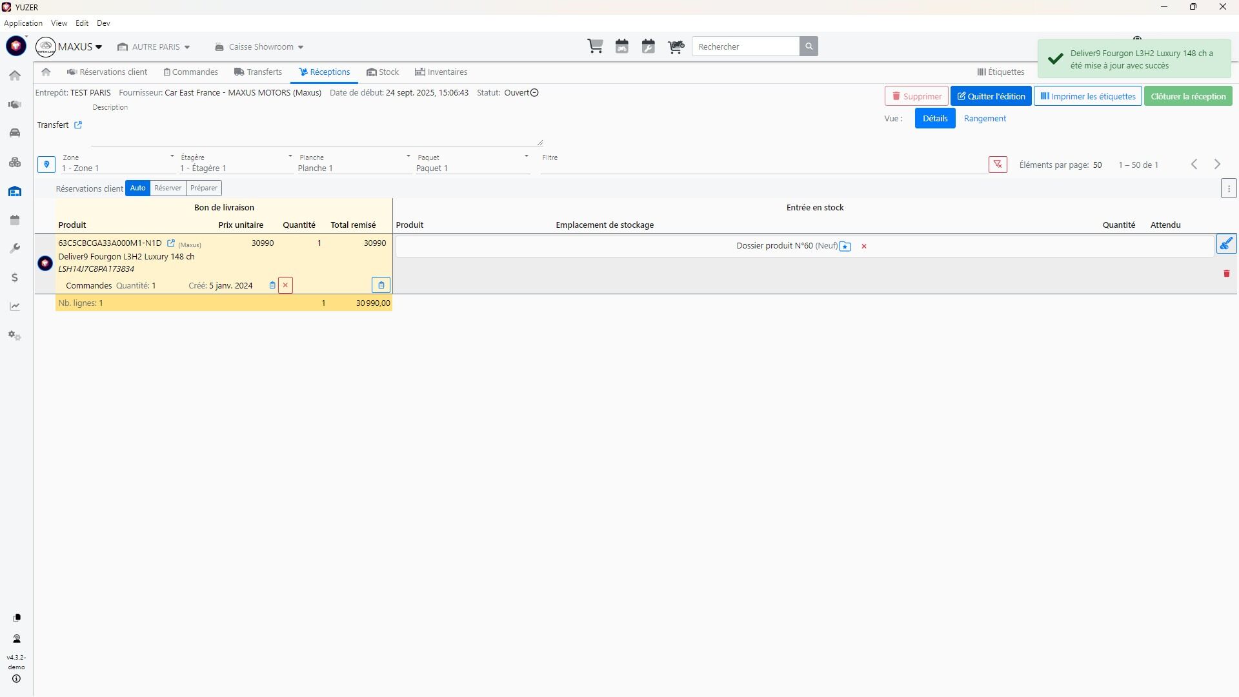Open the shopping cart icon
Viewport: 1239px width, 697px height.
coord(595,46)
